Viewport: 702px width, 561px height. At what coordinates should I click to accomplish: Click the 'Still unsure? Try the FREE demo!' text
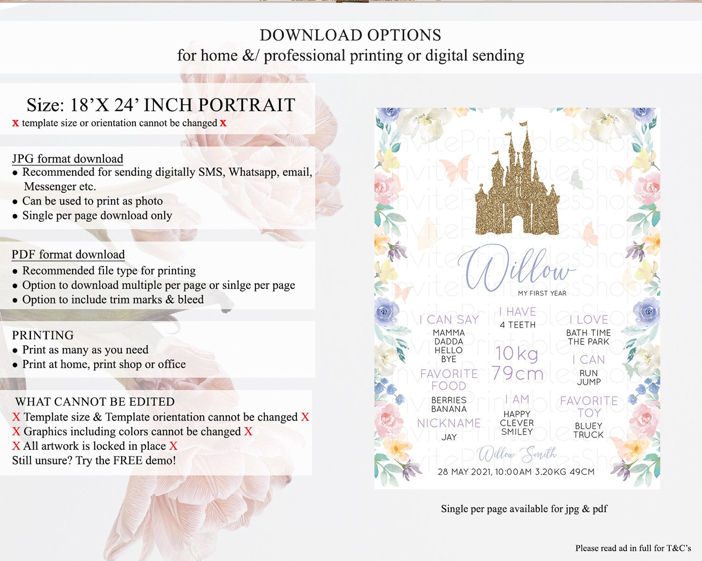[x=94, y=460]
